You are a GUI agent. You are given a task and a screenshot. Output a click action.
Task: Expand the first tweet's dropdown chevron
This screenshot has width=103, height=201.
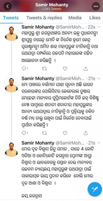click(99, 27)
